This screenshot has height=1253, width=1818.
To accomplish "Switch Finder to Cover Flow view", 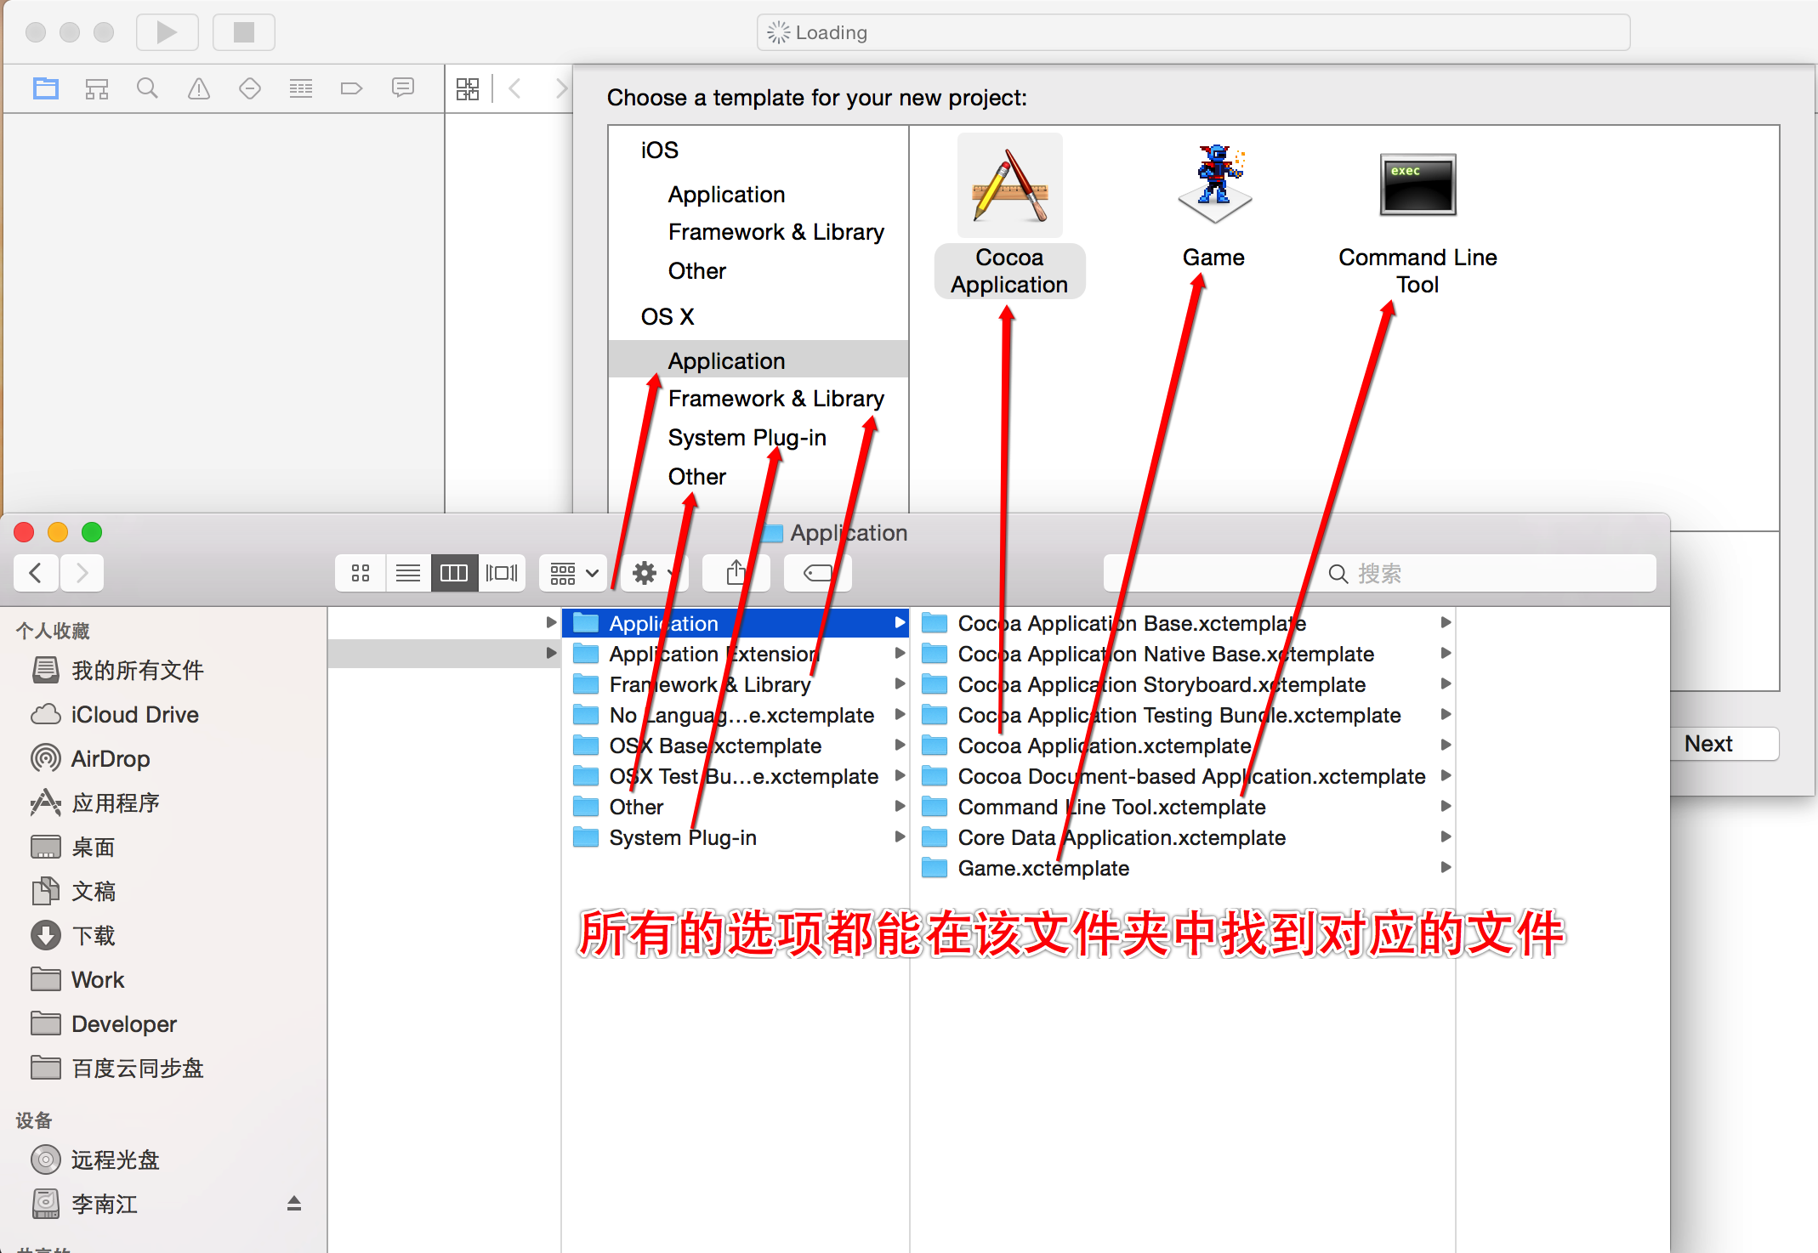I will click(x=502, y=573).
